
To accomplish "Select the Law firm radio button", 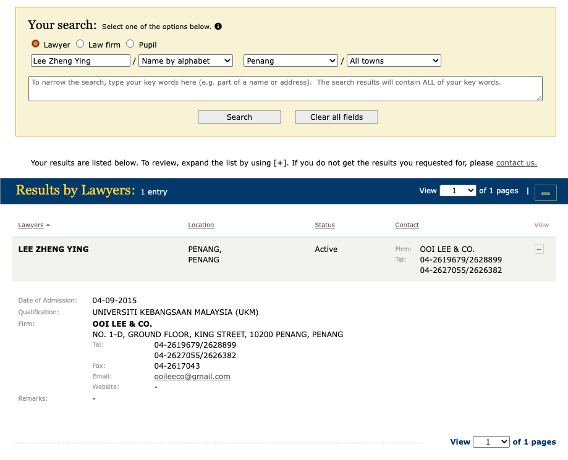I will click(x=80, y=43).
